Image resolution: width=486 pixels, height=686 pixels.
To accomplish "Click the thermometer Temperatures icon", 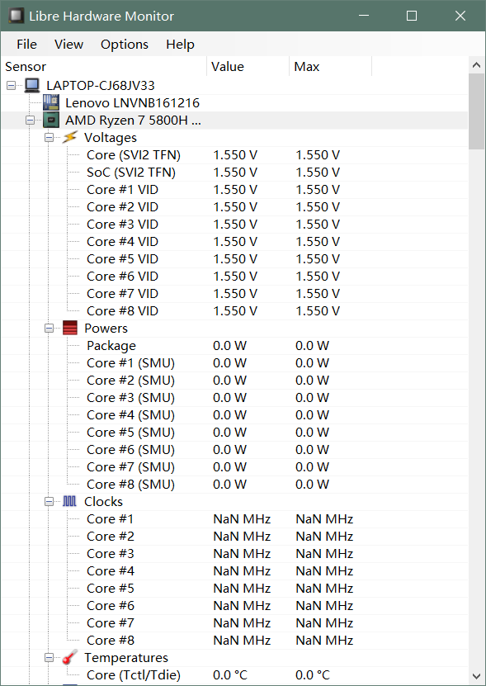I will pos(70,658).
